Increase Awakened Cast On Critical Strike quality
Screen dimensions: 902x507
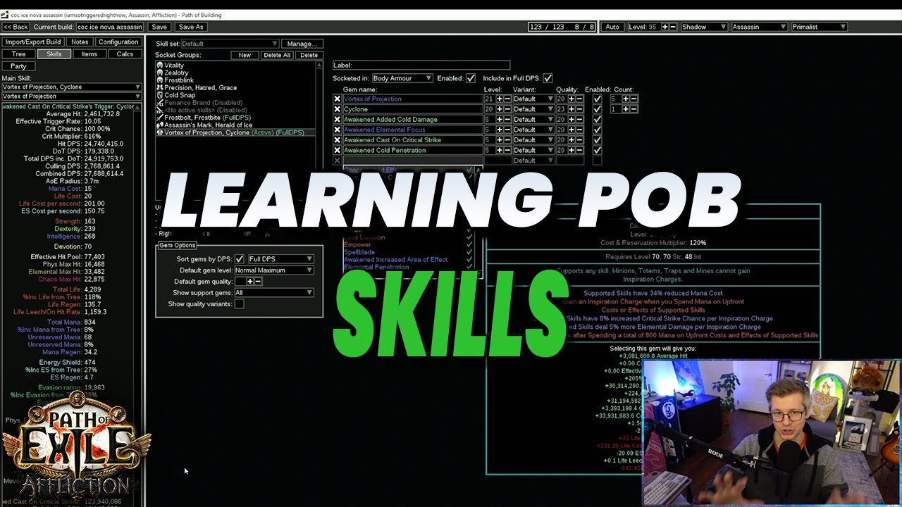point(572,140)
